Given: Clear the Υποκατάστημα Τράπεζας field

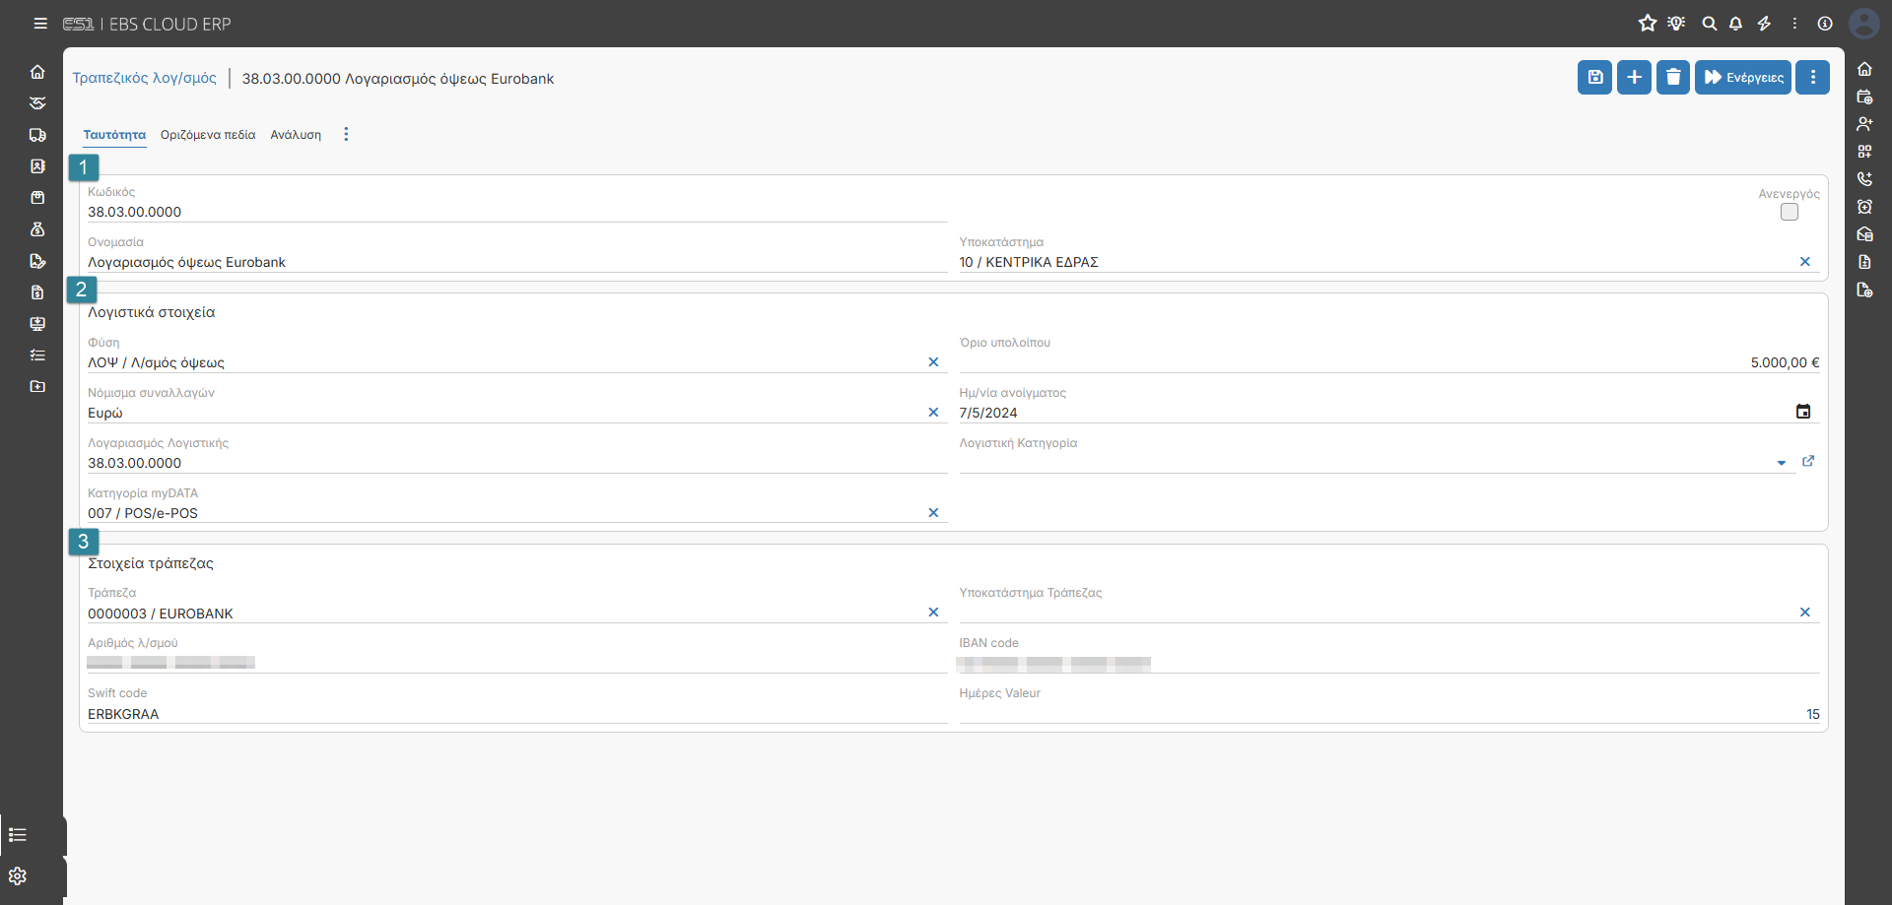Looking at the screenshot, I should [x=1805, y=612].
